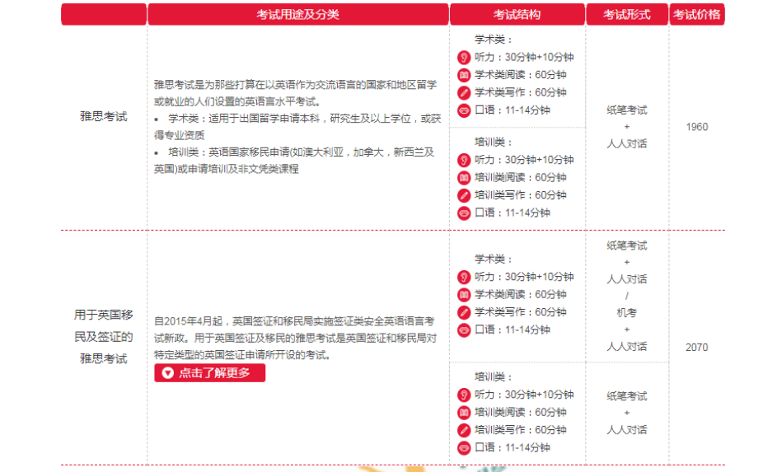
Task: Click pencil icon beside 培训类写作 in 英国移民签证 row
Action: [464, 430]
